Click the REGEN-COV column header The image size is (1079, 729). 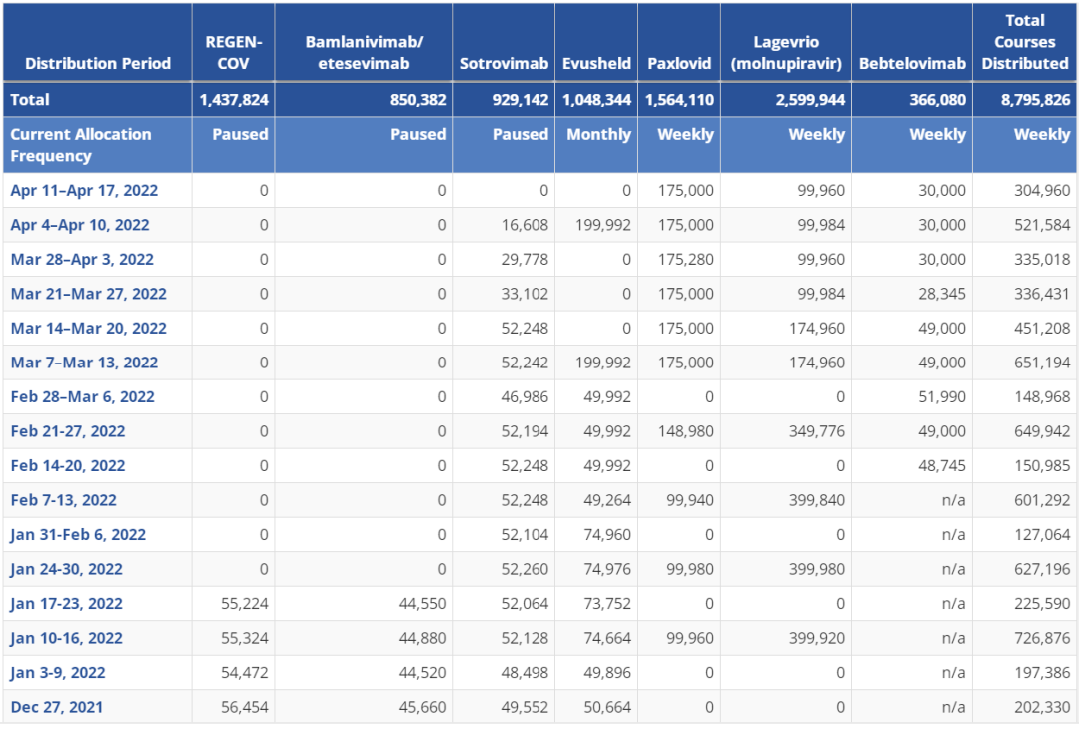(x=233, y=52)
